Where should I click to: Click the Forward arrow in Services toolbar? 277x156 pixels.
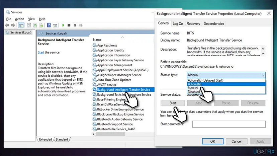pos(13,25)
